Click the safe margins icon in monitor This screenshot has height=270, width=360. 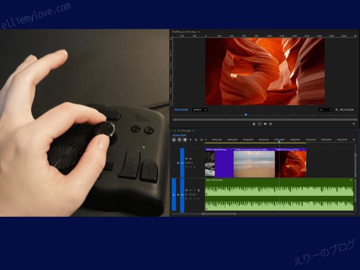(x=259, y=124)
